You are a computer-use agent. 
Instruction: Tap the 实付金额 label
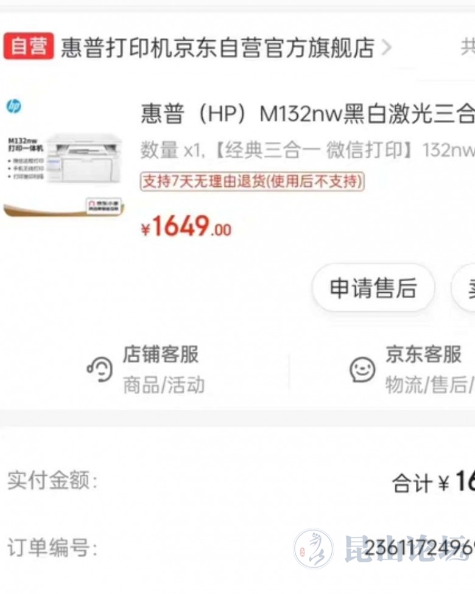(52, 480)
